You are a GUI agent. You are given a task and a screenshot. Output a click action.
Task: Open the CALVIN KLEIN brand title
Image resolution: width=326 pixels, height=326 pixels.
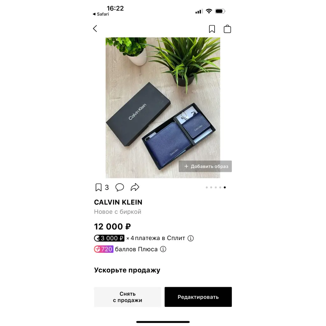pyautogui.click(x=118, y=202)
